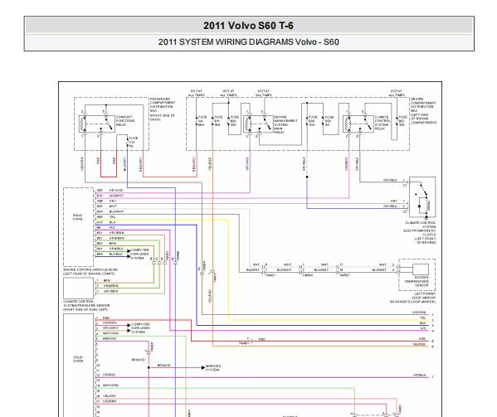
Task: Click the "WHT/GRN" label next to pin 14
Action: 110,385
